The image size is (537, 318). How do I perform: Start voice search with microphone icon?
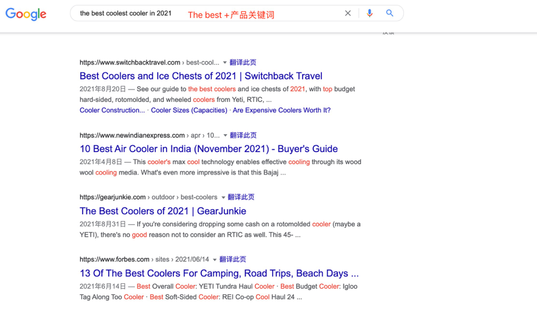pos(369,13)
